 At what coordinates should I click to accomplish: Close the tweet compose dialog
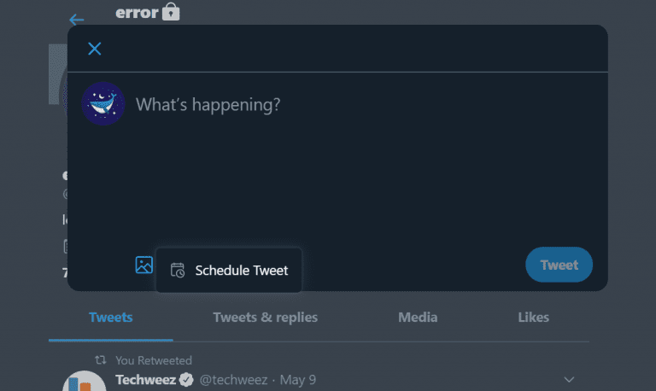[x=95, y=49]
